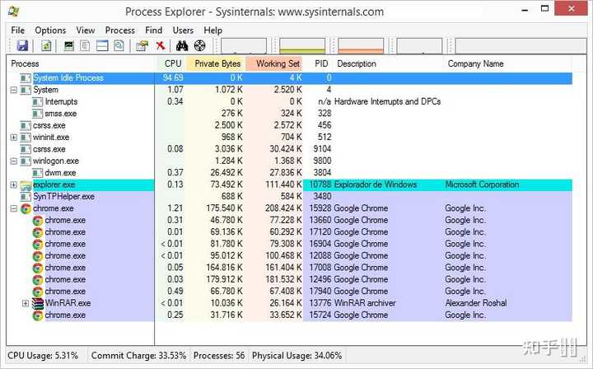Click the dwm.exe process icon
This screenshot has width=593, height=369.
point(37,173)
